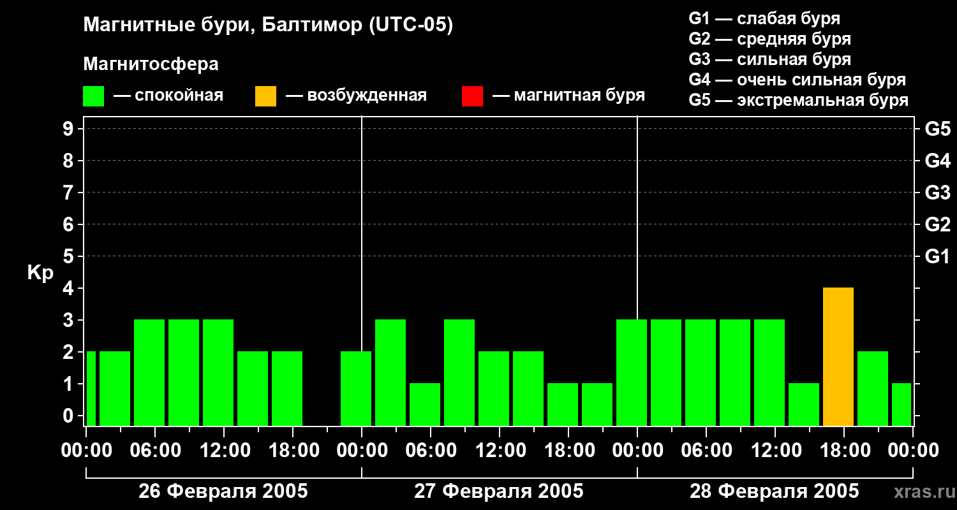Click the '— спокойная' legend text
Image resolution: width=957 pixels, height=510 pixels.
[x=168, y=96]
